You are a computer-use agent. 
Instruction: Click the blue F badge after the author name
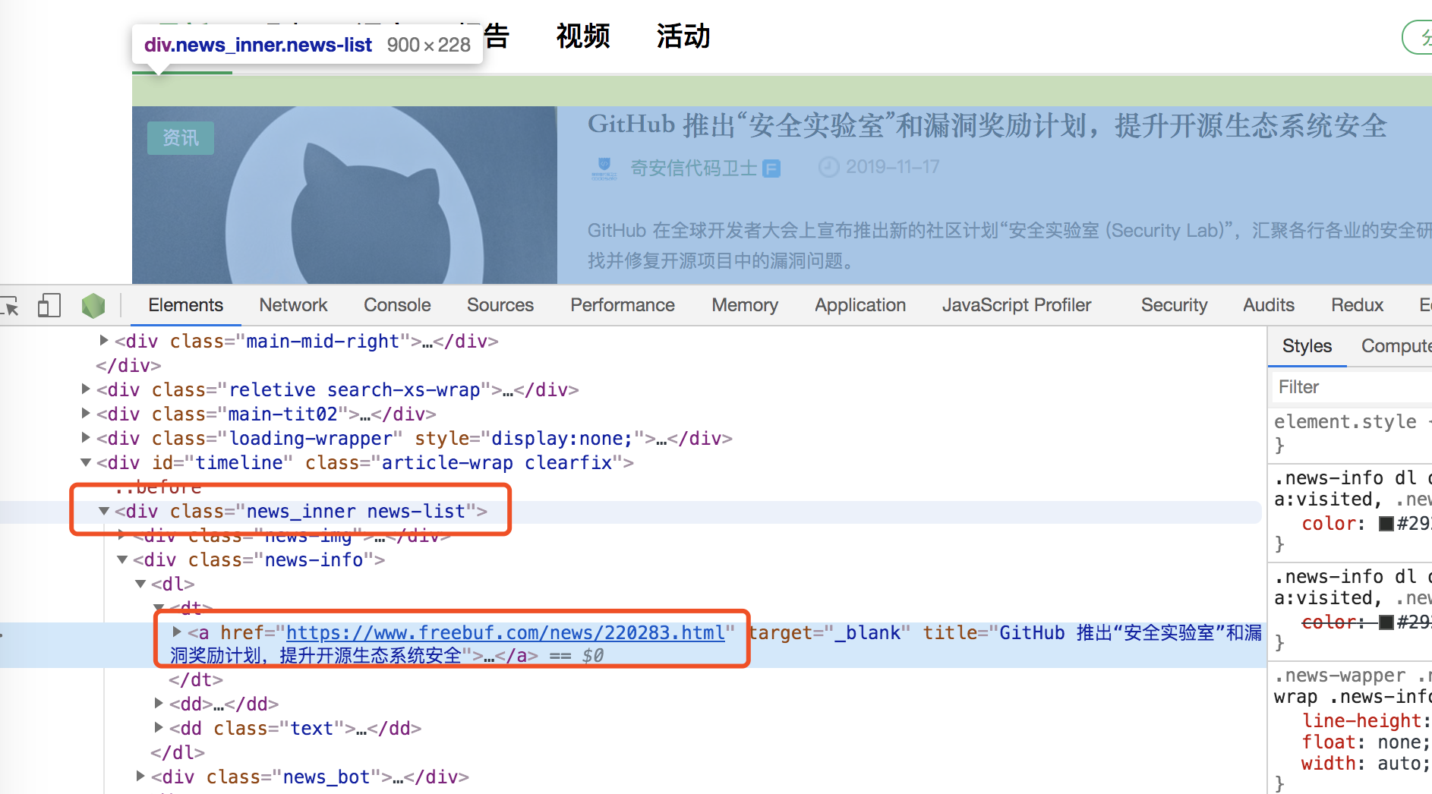(771, 169)
